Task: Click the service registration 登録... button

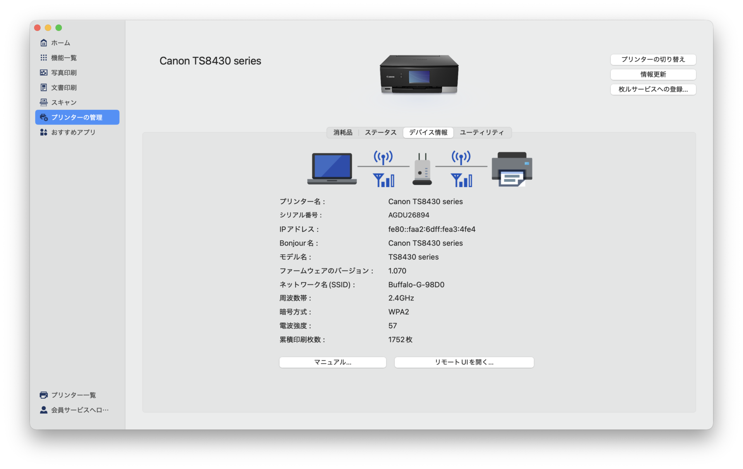Action: tap(653, 89)
